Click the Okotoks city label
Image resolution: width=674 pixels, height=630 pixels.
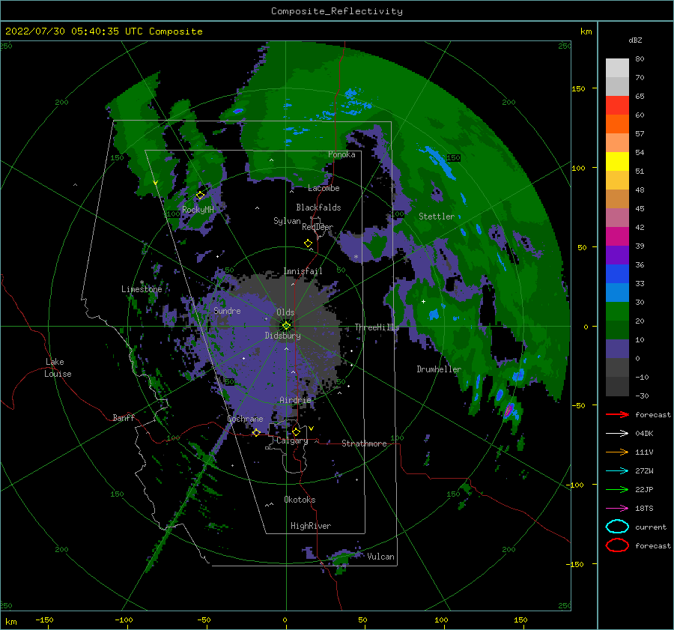[300, 500]
